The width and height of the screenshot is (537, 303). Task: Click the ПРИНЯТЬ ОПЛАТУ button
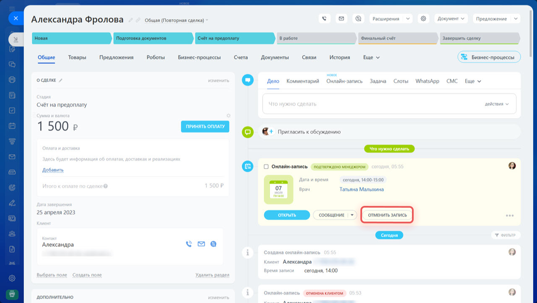pyautogui.click(x=205, y=126)
